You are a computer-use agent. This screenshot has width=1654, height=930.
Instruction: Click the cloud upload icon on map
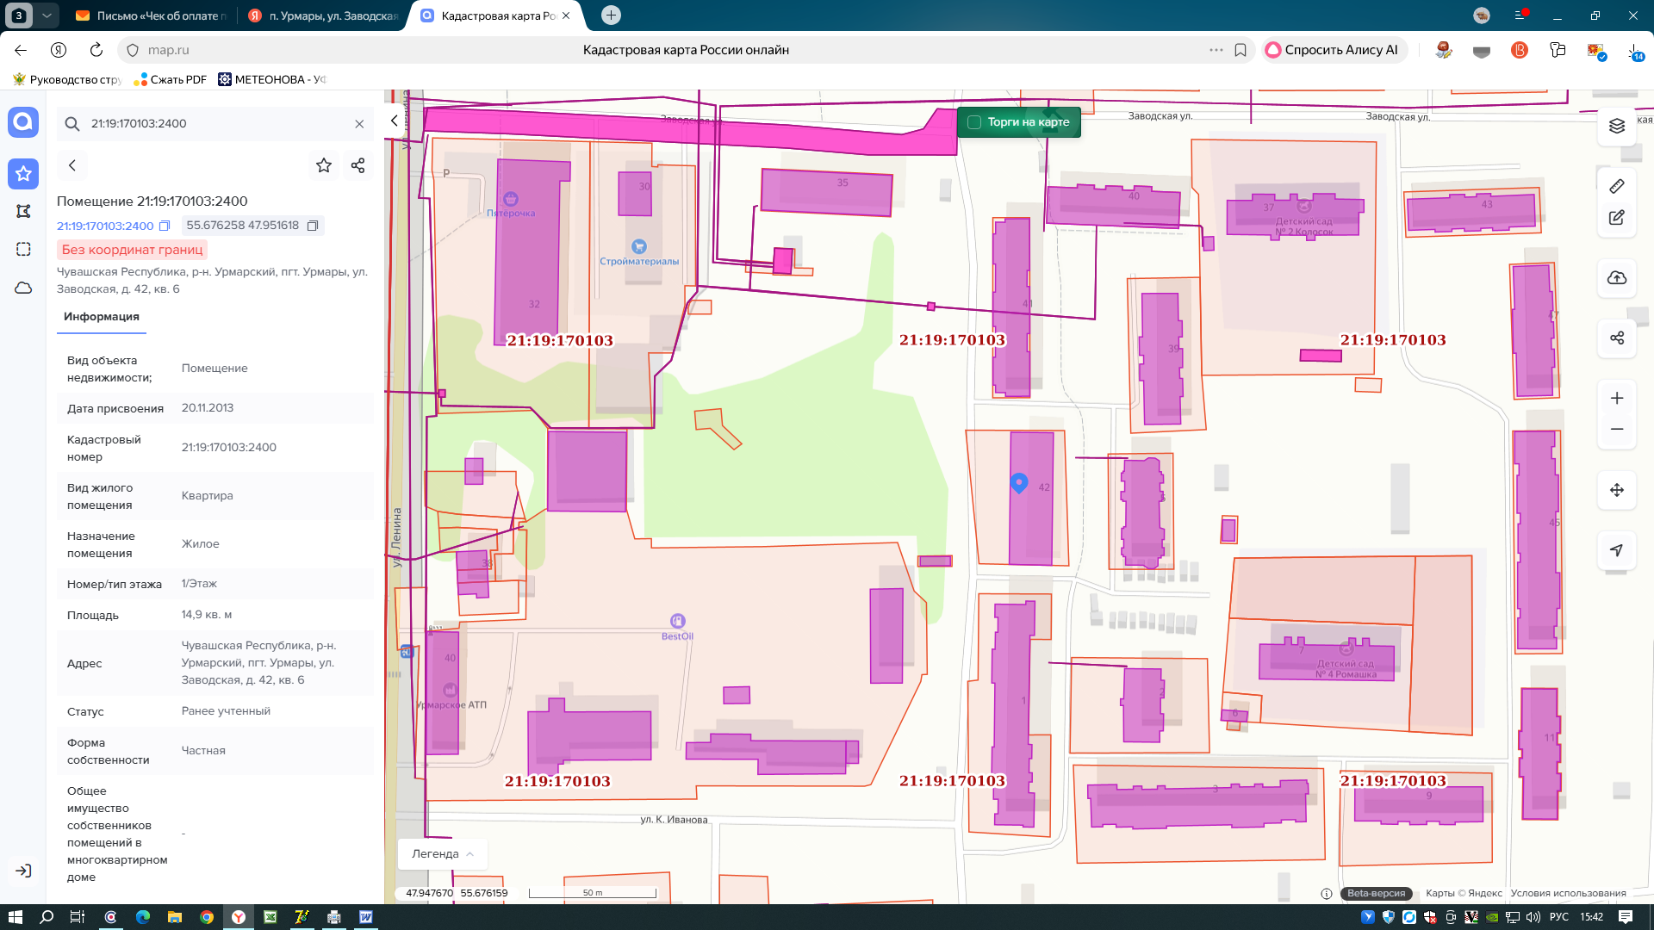tap(1616, 278)
